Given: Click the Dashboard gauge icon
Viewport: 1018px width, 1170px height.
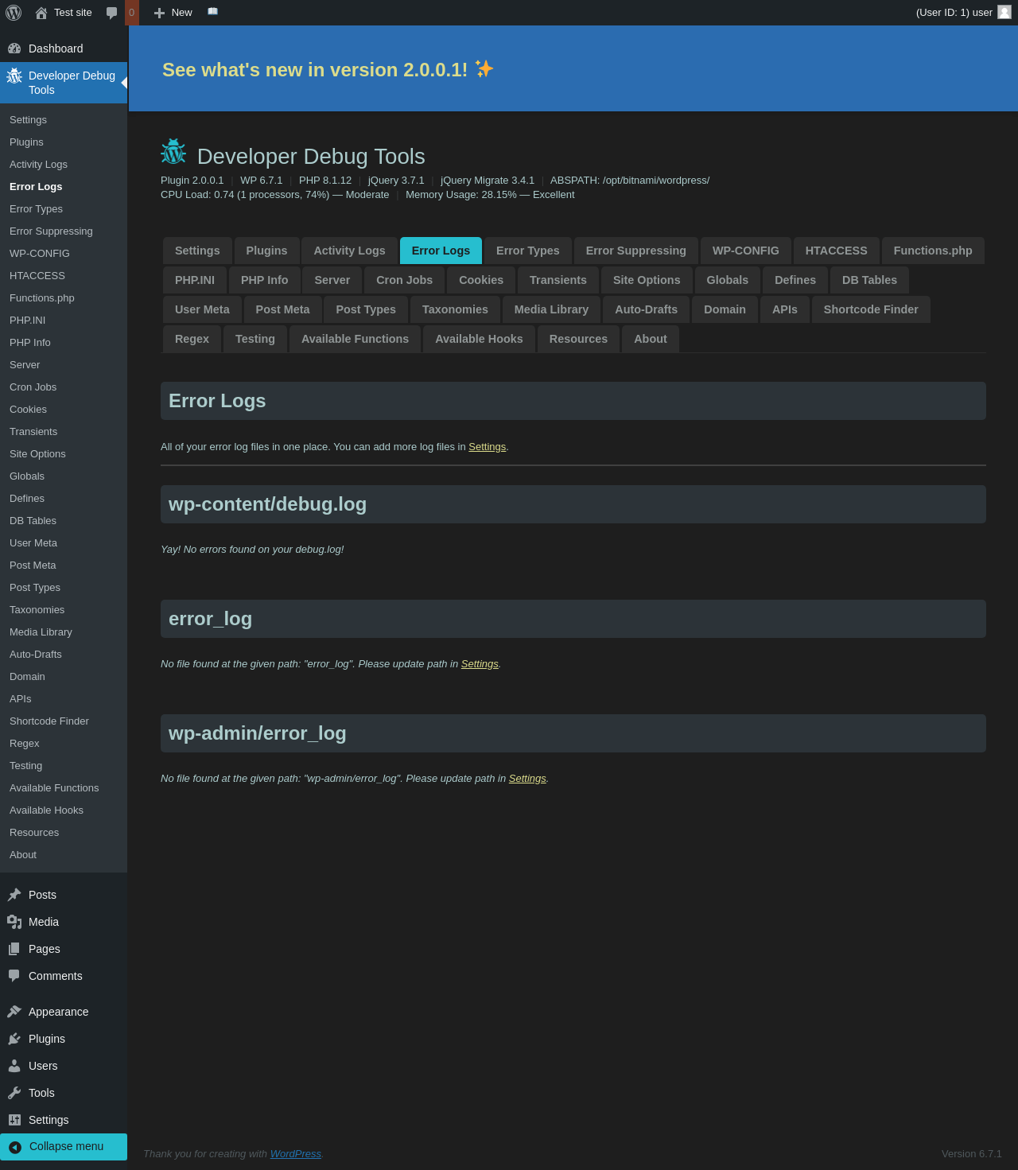Looking at the screenshot, I should (14, 49).
